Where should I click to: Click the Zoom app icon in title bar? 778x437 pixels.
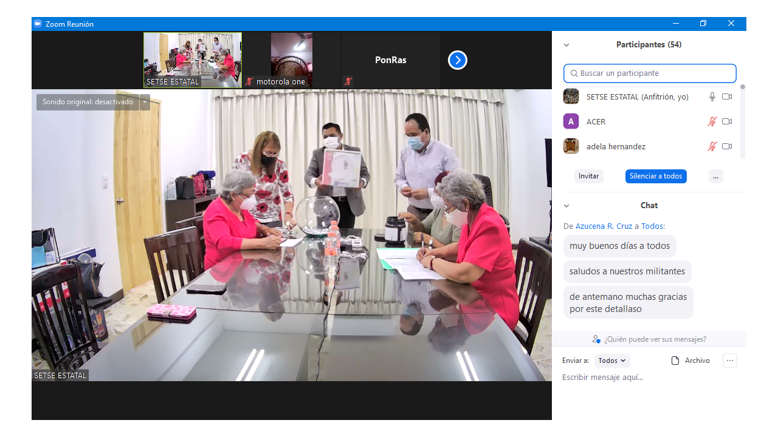click(38, 24)
